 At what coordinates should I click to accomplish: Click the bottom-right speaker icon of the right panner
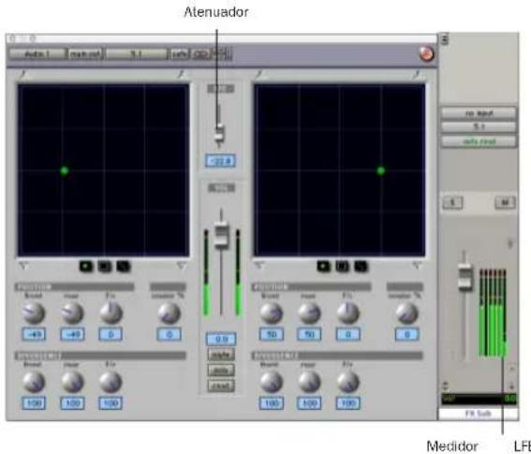pyautogui.click(x=417, y=265)
